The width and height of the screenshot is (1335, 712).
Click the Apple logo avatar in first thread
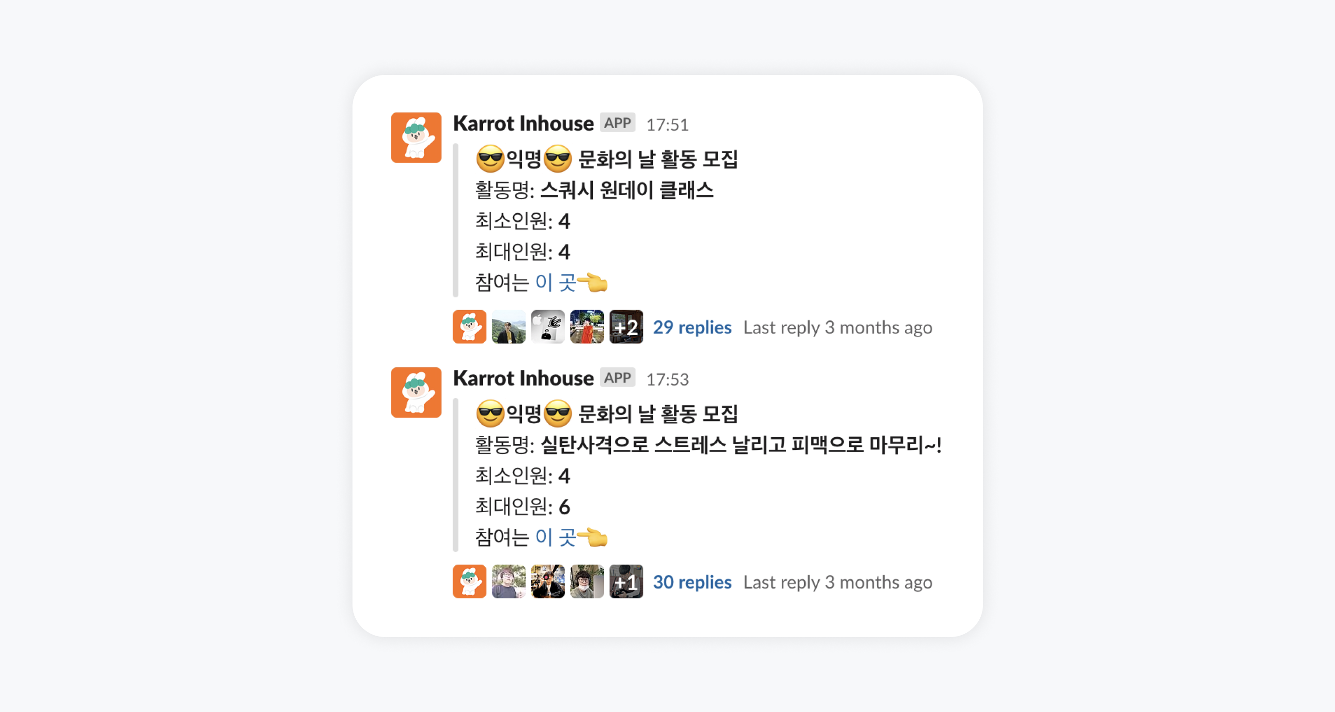point(548,326)
